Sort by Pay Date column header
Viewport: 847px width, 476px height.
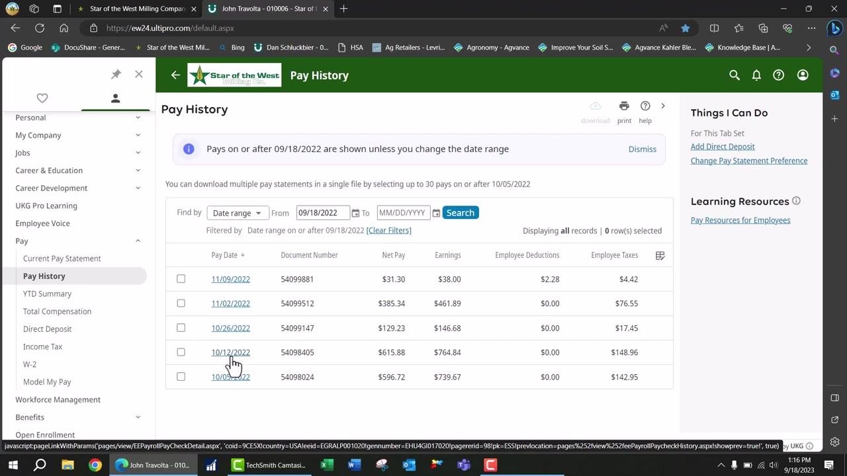point(228,255)
